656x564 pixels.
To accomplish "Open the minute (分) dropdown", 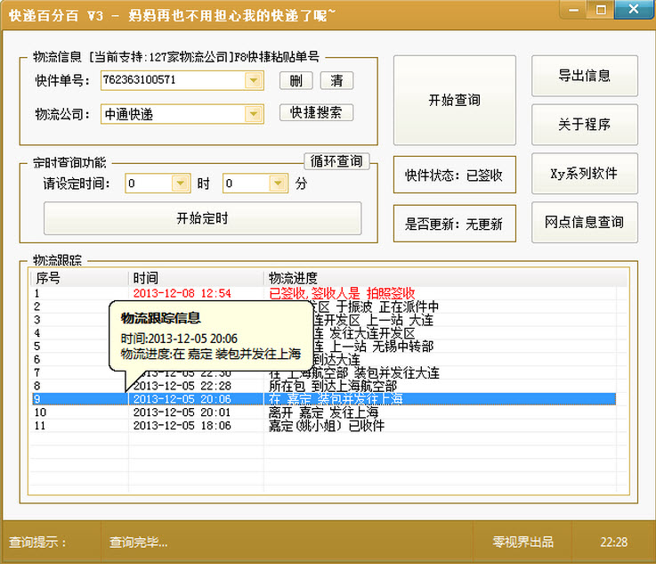I will [x=279, y=184].
